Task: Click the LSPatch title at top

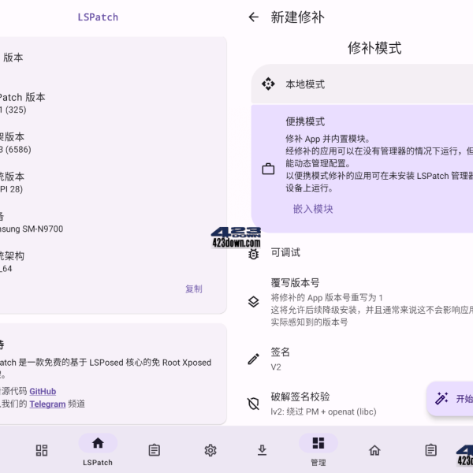Action: click(98, 17)
